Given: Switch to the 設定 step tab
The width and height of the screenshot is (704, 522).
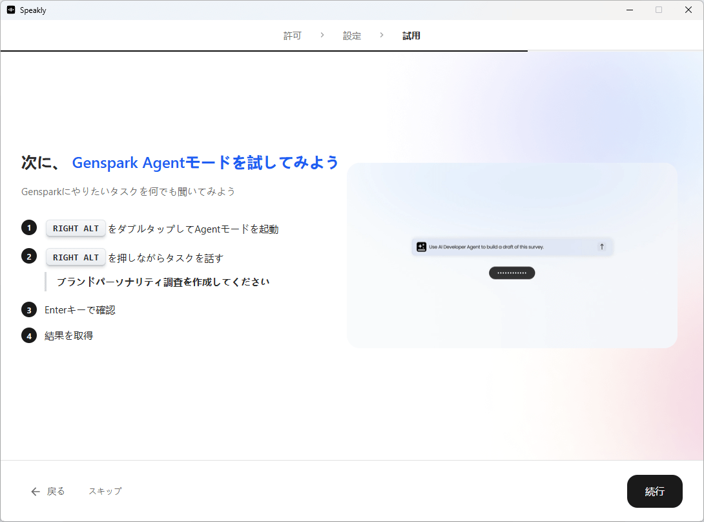Looking at the screenshot, I should pyautogui.click(x=352, y=36).
